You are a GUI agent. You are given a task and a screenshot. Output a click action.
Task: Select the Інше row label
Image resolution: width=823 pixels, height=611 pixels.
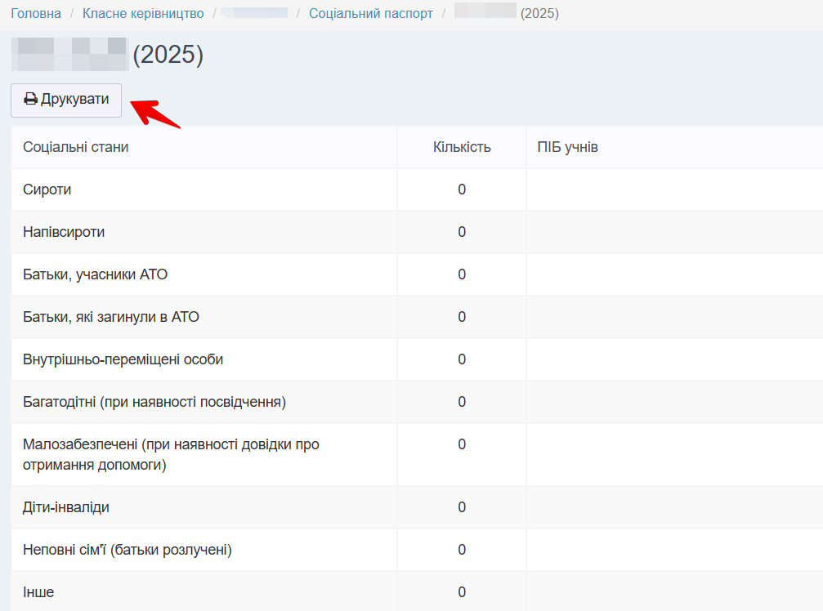coord(38,592)
